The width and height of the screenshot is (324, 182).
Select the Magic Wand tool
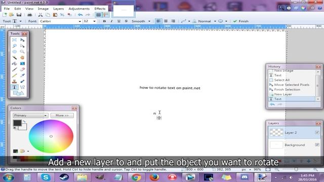point(15,58)
